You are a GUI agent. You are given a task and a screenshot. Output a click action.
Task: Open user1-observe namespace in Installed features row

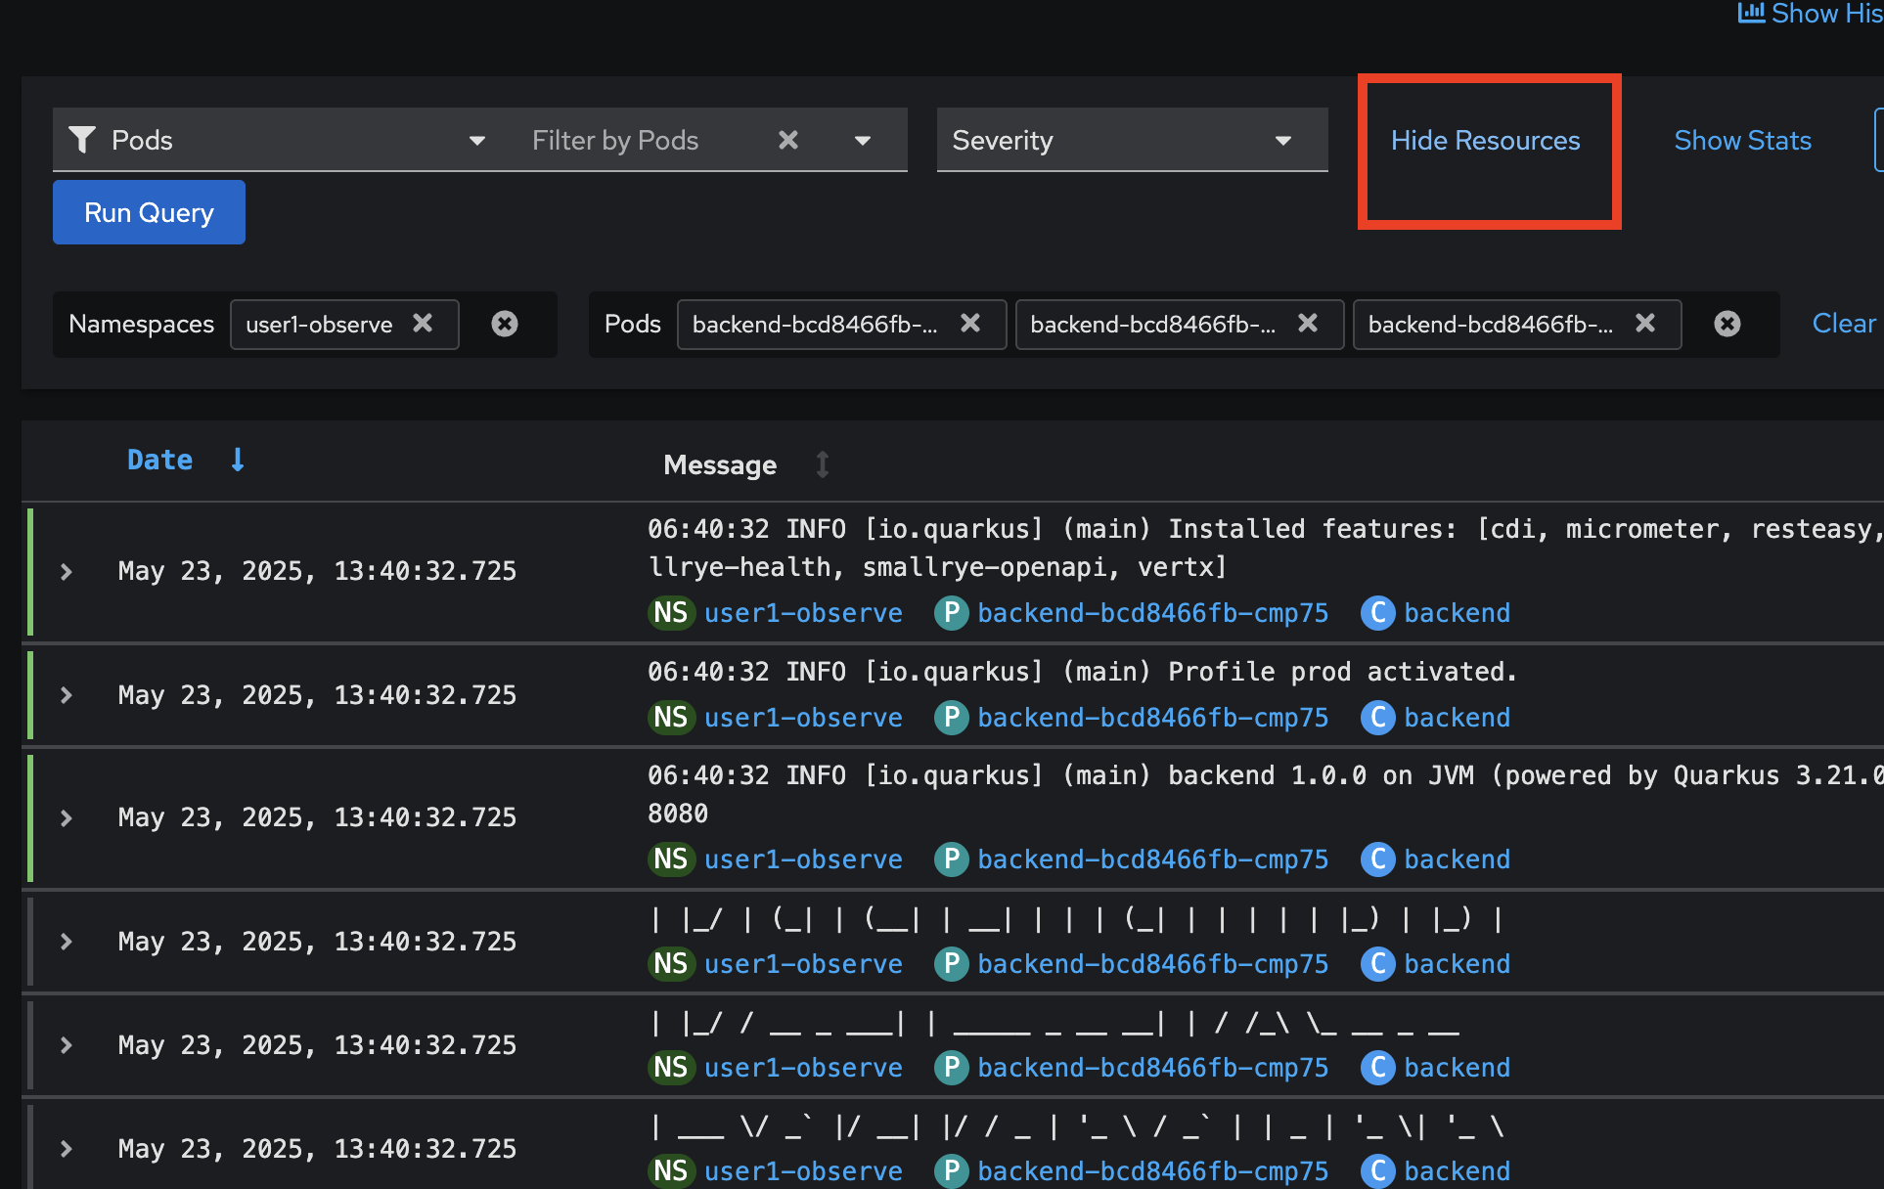click(803, 613)
